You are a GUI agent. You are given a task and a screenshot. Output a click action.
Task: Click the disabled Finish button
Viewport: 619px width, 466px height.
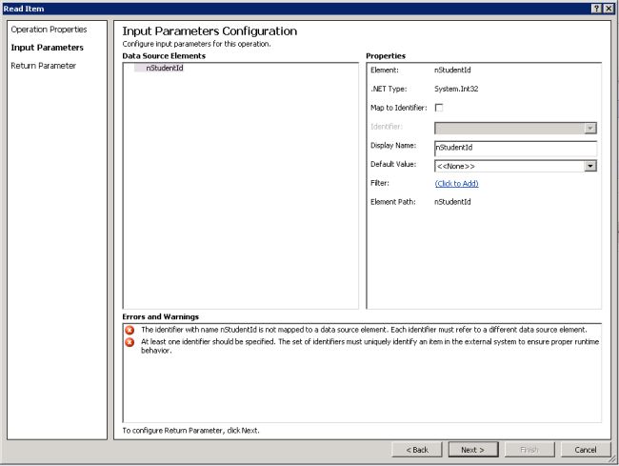(x=531, y=449)
